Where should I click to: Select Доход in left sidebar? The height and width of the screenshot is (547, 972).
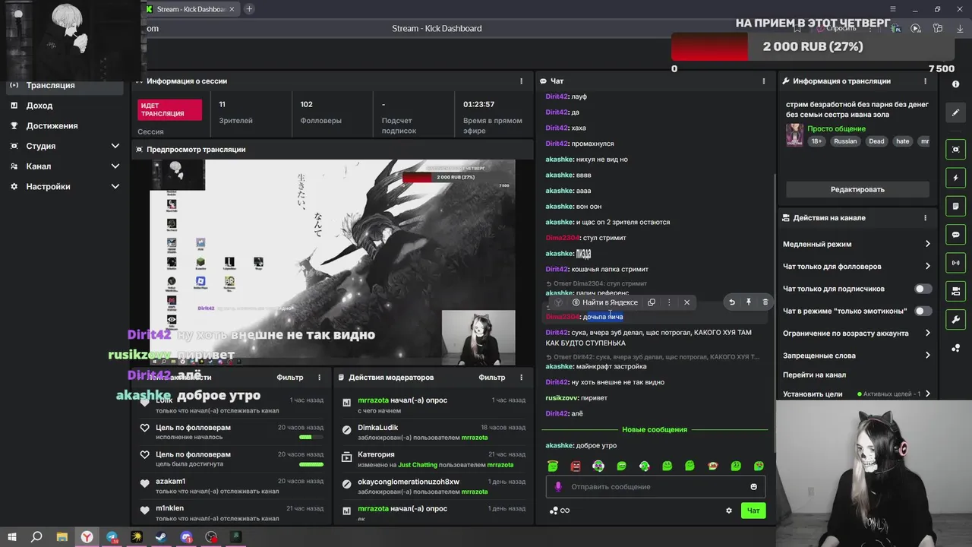pos(39,106)
